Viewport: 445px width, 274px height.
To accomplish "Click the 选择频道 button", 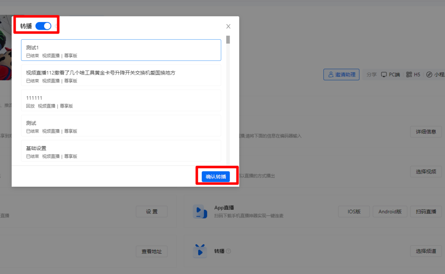I will 426,251.
